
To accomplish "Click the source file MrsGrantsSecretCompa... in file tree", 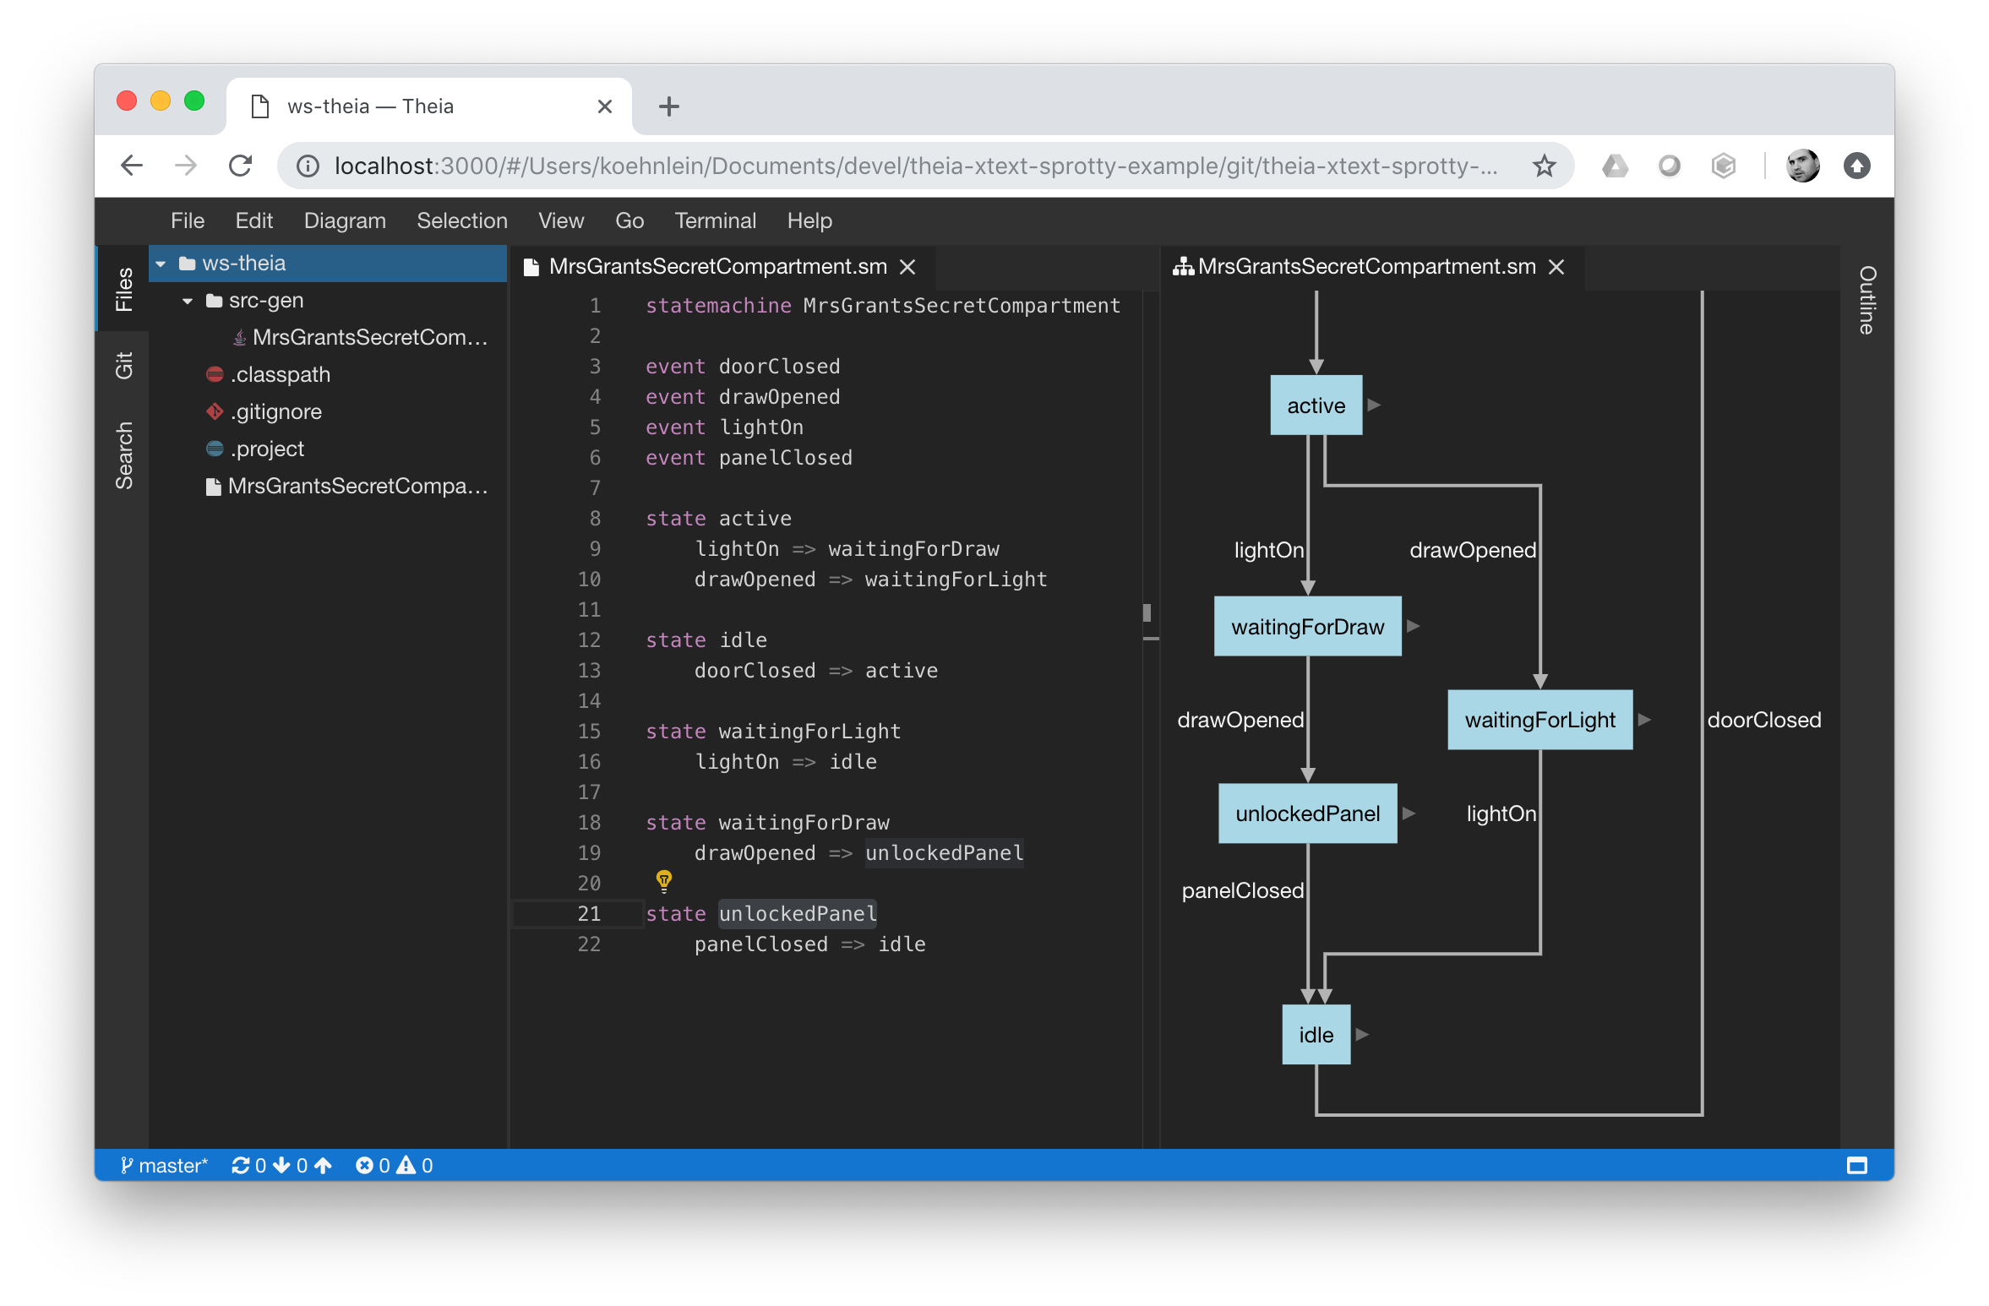I will pos(357,486).
